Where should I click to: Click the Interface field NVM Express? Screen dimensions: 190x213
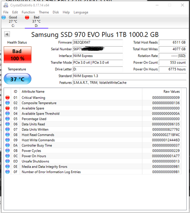[x=98, y=56]
